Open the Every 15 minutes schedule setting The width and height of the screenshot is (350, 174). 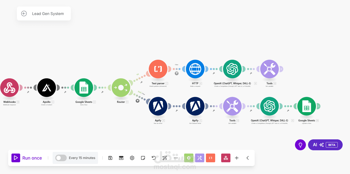[x=82, y=158]
